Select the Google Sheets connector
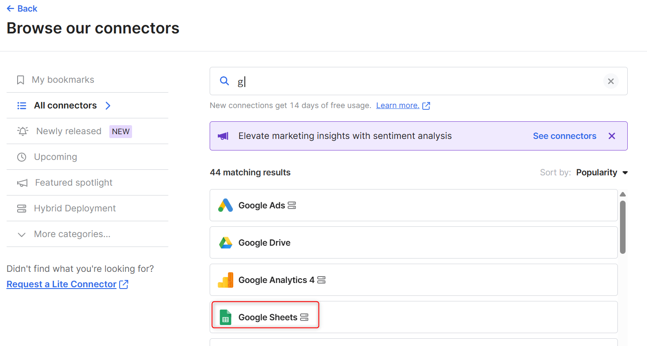 click(x=414, y=317)
